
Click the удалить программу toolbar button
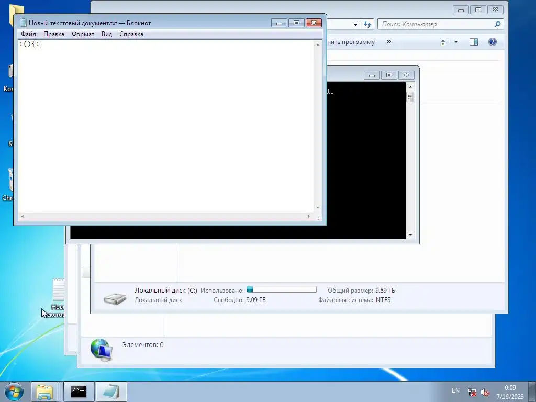click(x=351, y=42)
